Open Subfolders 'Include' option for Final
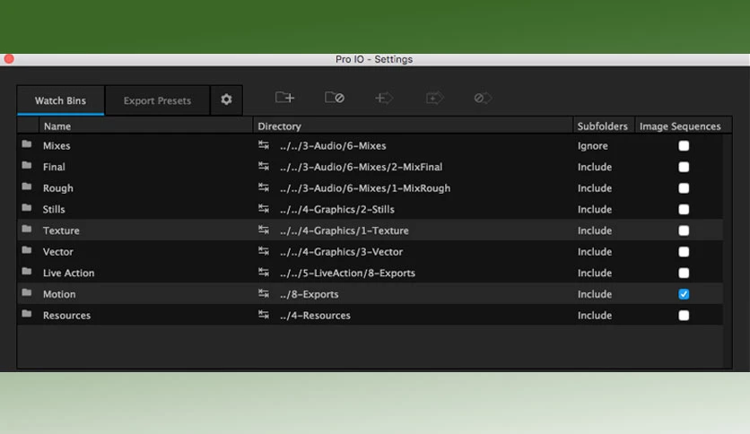Image resolution: width=750 pixels, height=434 pixels. pyautogui.click(x=595, y=167)
